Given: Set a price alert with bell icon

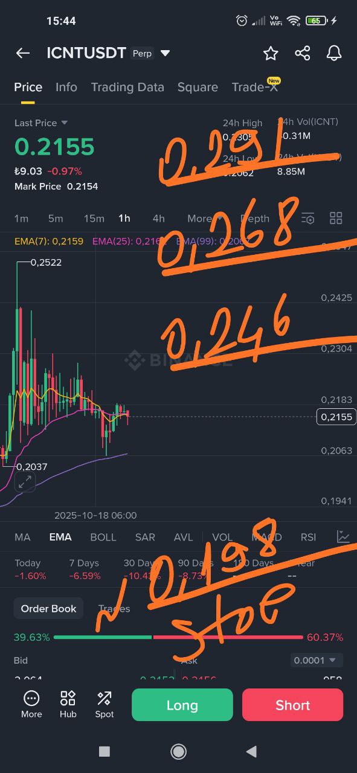Looking at the screenshot, I should tap(334, 53).
